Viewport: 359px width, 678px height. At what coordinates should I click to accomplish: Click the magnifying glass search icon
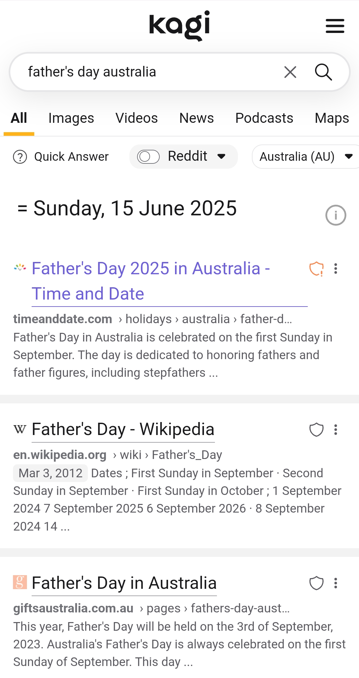323,72
